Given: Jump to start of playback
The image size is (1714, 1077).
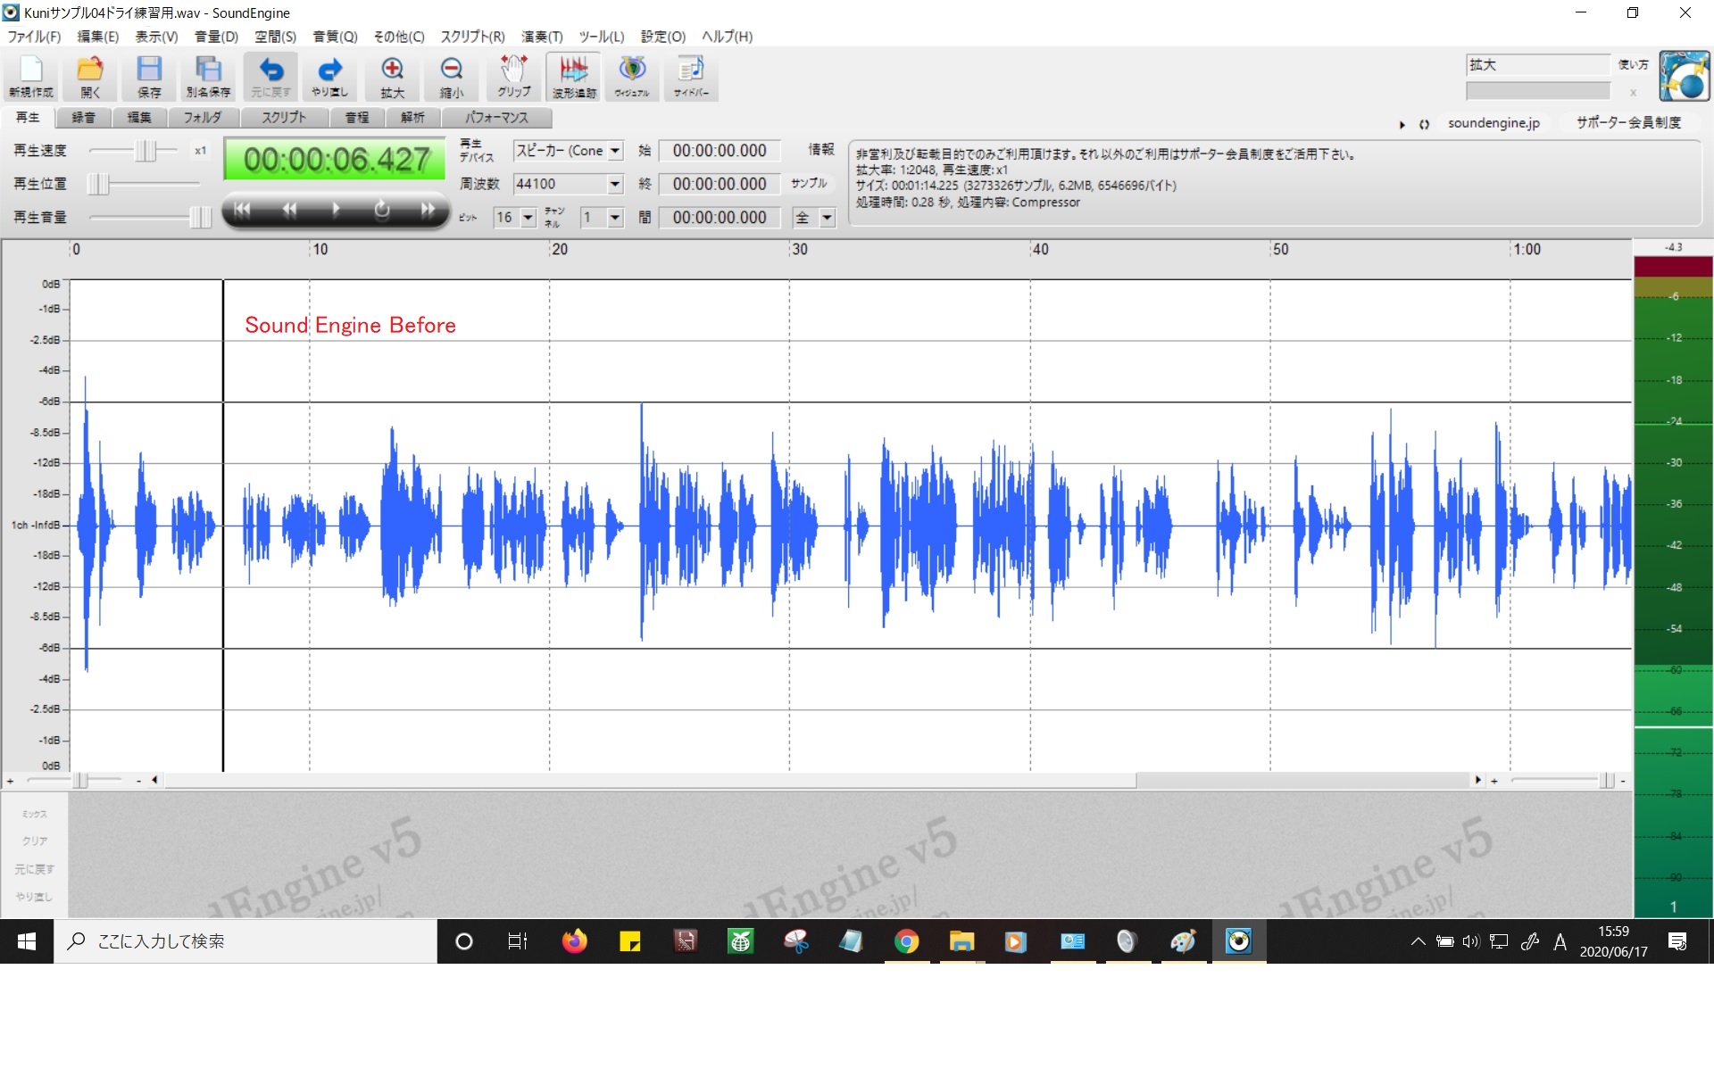Looking at the screenshot, I should click(242, 209).
